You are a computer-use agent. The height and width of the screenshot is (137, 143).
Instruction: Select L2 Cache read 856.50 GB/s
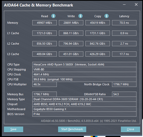[x=44, y=44]
